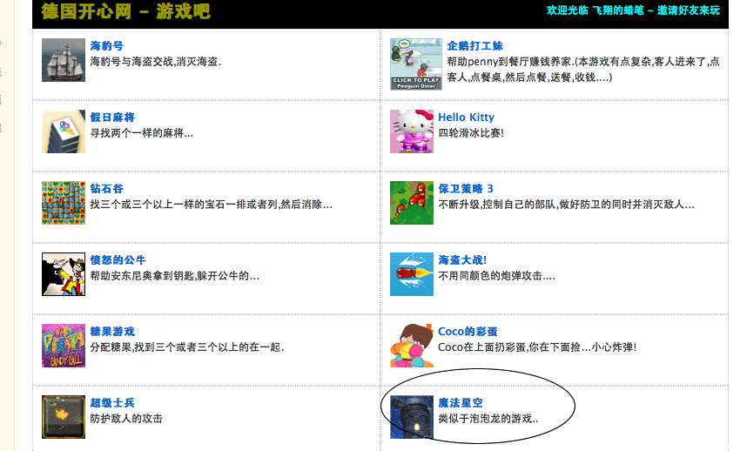Click the Penguin Diner game icon

416,64
